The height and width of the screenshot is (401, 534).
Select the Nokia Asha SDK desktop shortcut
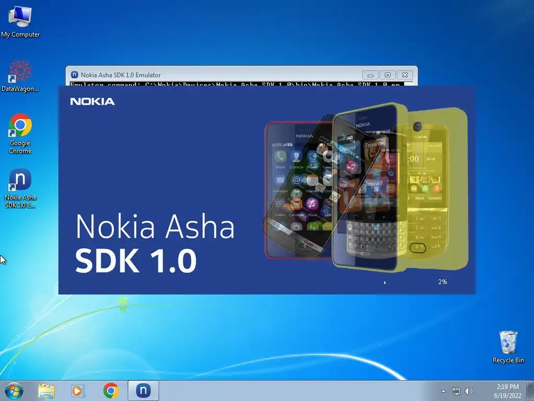point(20,188)
